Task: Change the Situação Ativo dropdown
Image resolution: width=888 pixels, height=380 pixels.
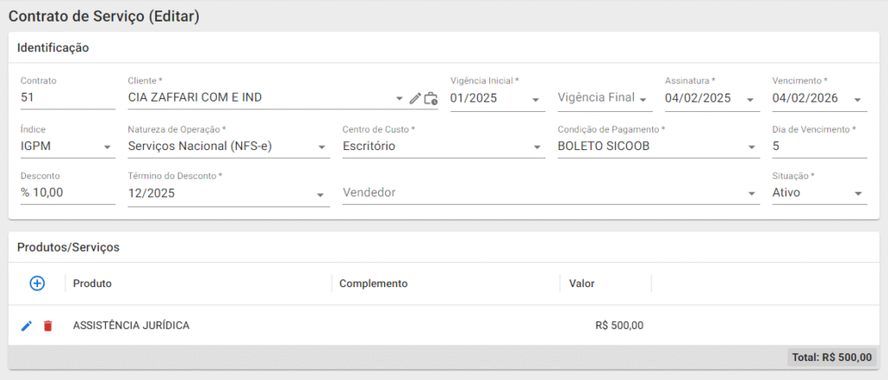Action: 858,193
